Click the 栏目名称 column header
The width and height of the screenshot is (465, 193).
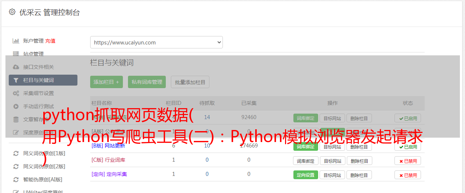coord(102,103)
